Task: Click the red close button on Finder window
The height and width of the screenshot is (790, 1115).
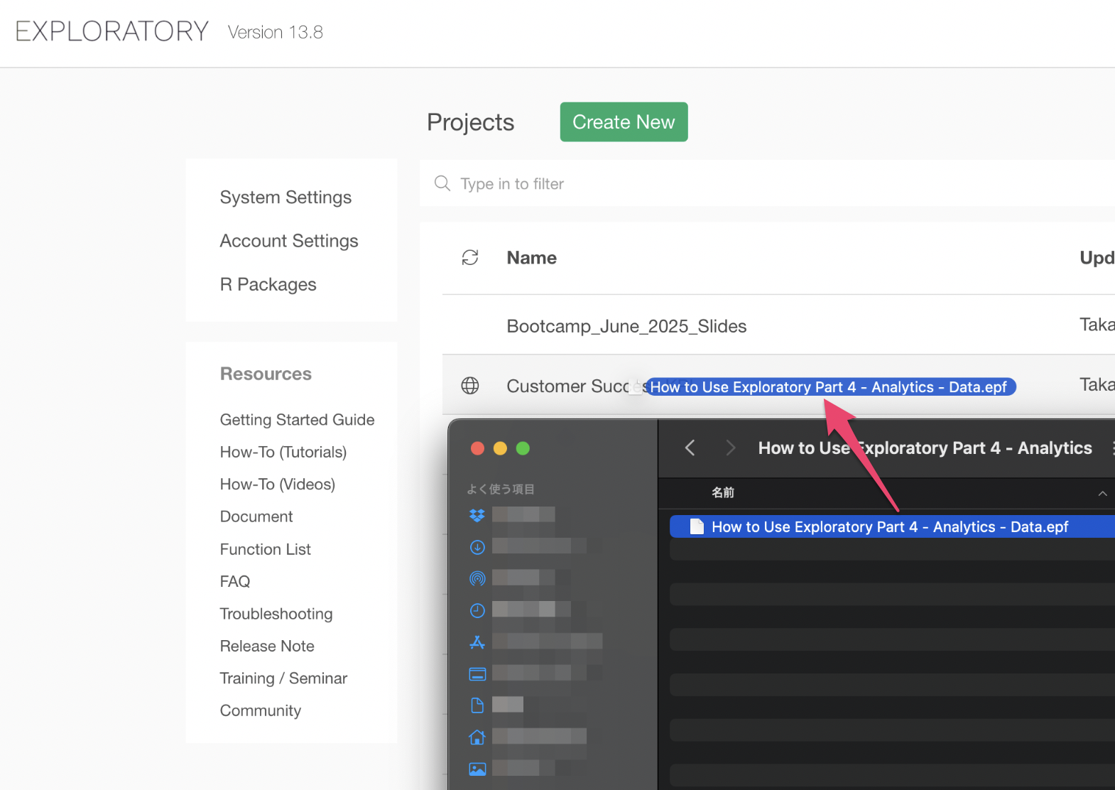Action: tap(477, 448)
